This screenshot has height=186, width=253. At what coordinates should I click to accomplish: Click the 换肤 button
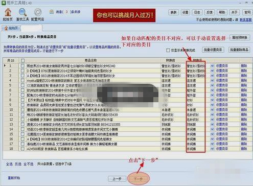point(173,12)
